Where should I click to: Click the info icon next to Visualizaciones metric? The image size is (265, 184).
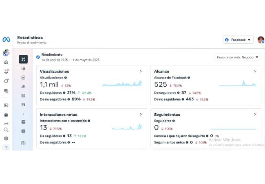(66, 77)
